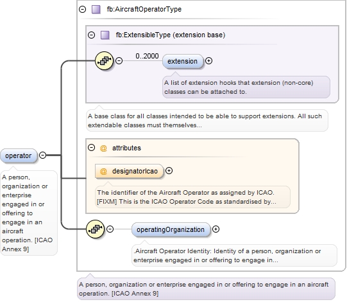Collapse the fb:ExtensibleType extension base box
Screen dimensions: 347x302
(x=91, y=35)
